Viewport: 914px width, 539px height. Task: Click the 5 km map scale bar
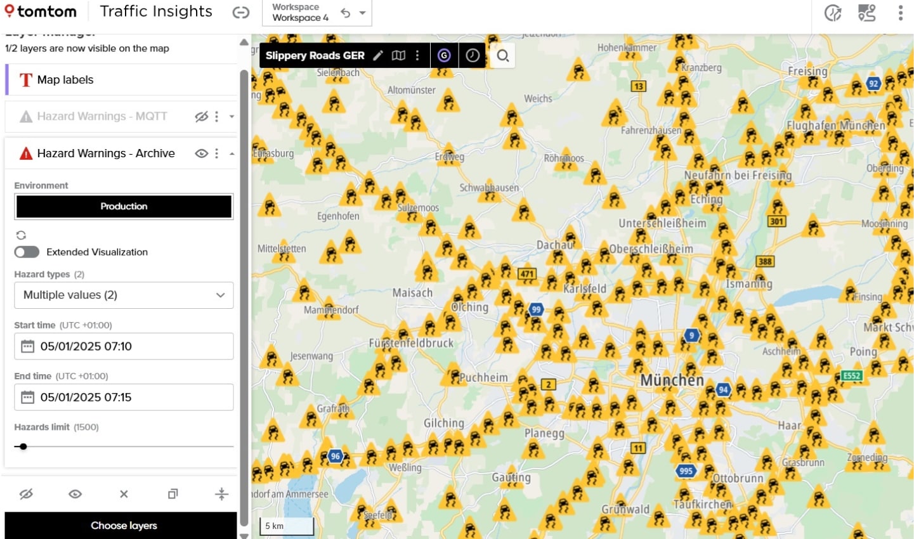click(287, 526)
